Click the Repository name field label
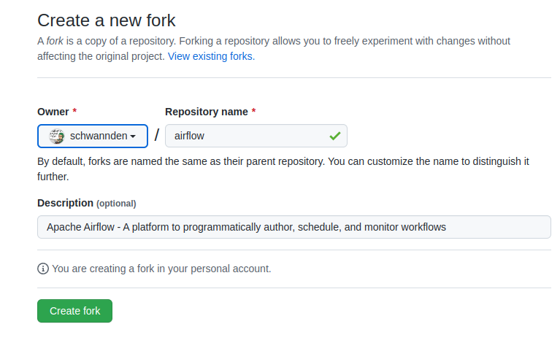This screenshot has height=343, width=560. point(206,112)
